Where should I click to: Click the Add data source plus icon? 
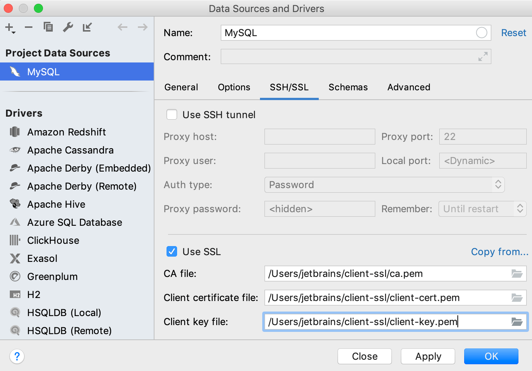[10, 28]
